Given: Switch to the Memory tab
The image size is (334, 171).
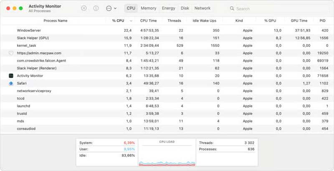Looking at the screenshot, I should tap(149, 8).
